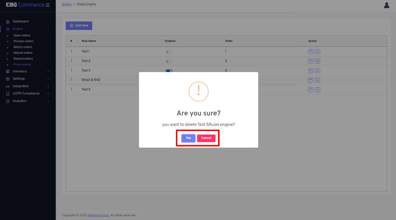Open the user profile icon
The image size is (396, 220).
point(386,5)
